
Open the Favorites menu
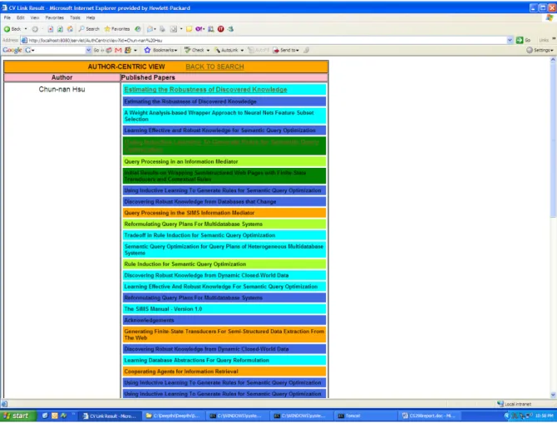[55, 17]
